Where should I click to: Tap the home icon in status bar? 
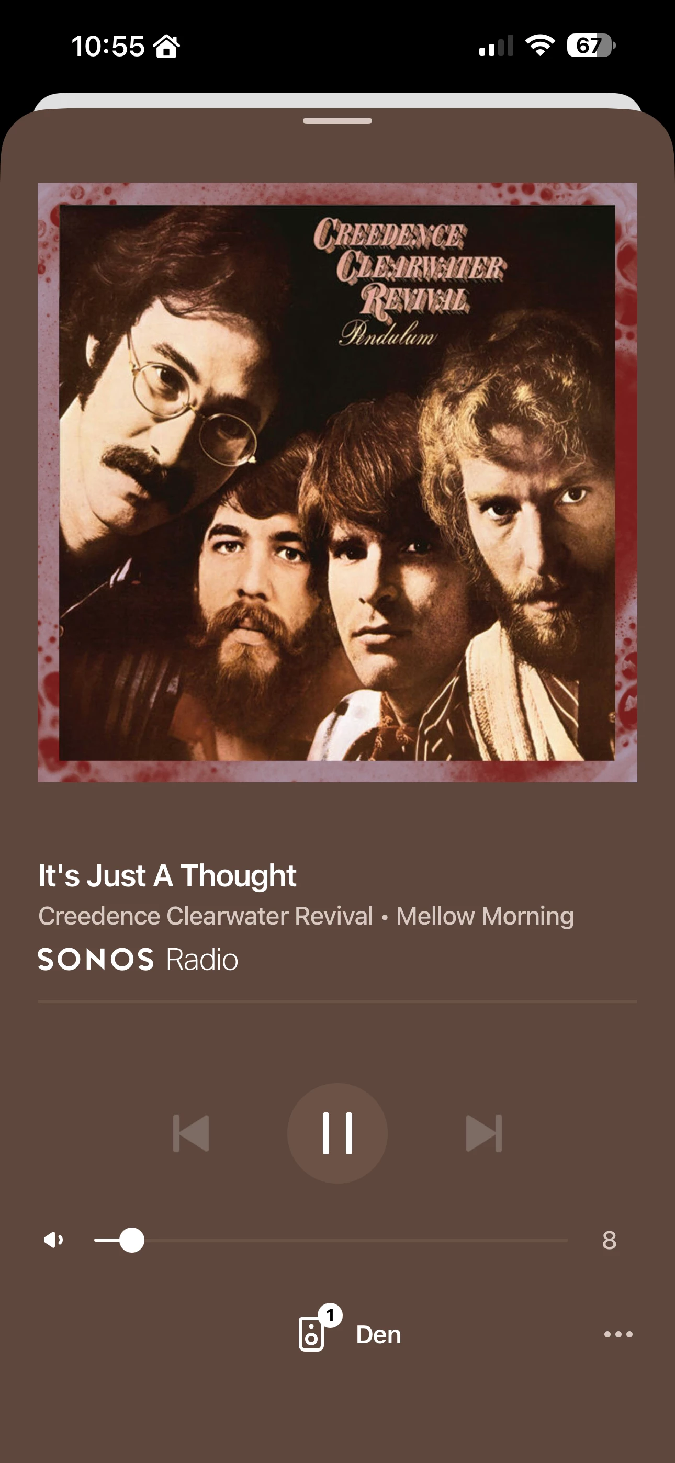[166, 46]
